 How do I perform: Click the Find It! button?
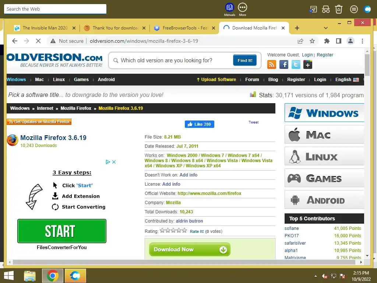(245, 60)
